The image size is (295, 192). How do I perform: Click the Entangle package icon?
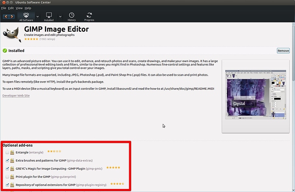(x=12, y=152)
